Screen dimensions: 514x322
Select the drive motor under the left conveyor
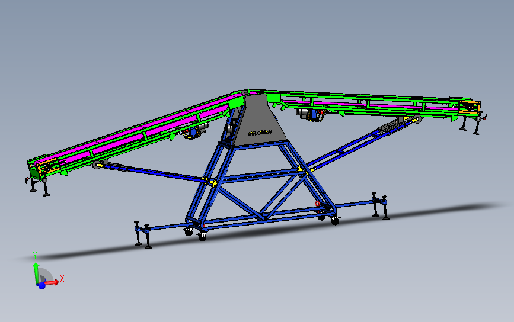(x=194, y=131)
